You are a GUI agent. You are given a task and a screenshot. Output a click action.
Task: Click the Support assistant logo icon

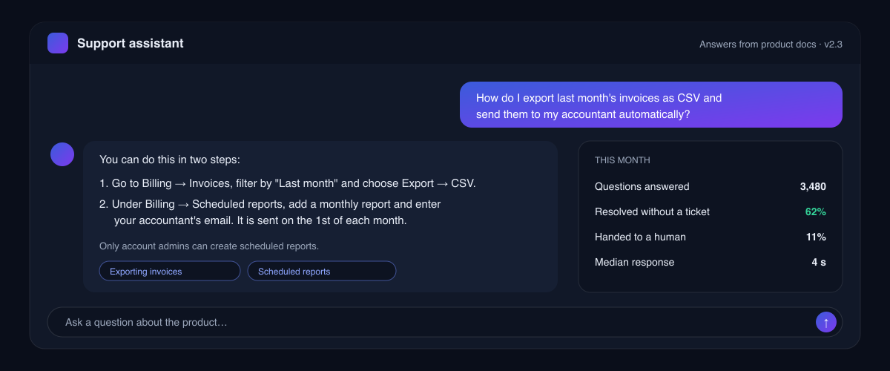tap(58, 43)
